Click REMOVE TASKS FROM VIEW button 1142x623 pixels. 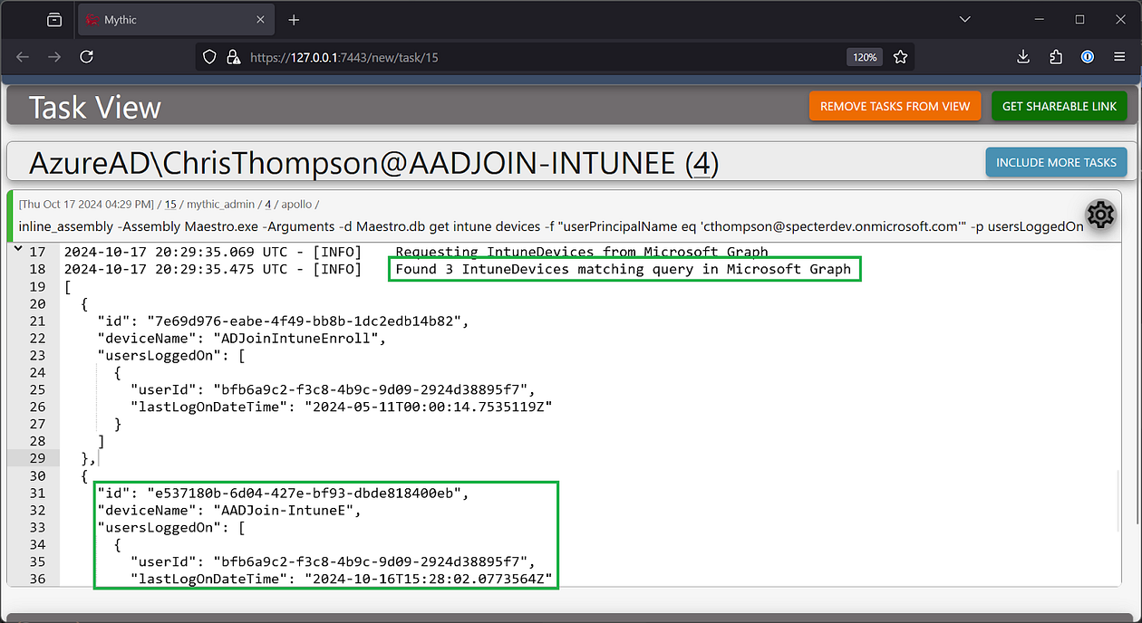[x=895, y=106]
